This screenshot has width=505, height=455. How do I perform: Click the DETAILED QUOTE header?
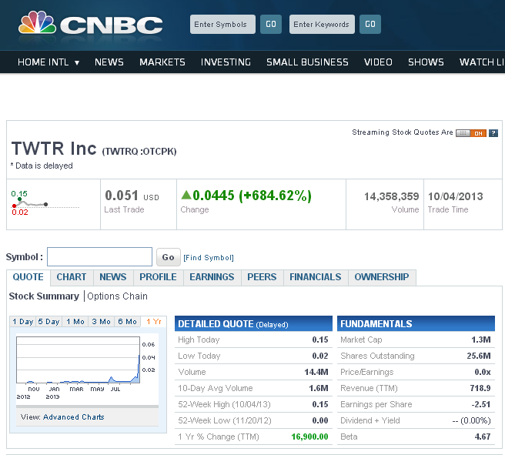point(253,323)
